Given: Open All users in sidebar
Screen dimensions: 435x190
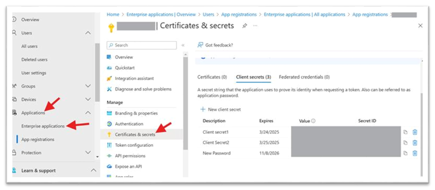Looking at the screenshot, I should (x=29, y=46).
